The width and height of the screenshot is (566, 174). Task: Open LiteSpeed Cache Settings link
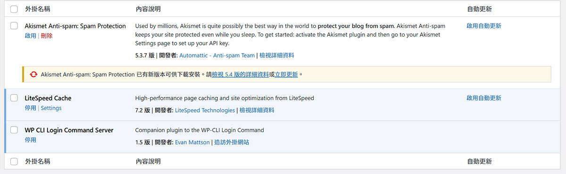(x=51, y=108)
